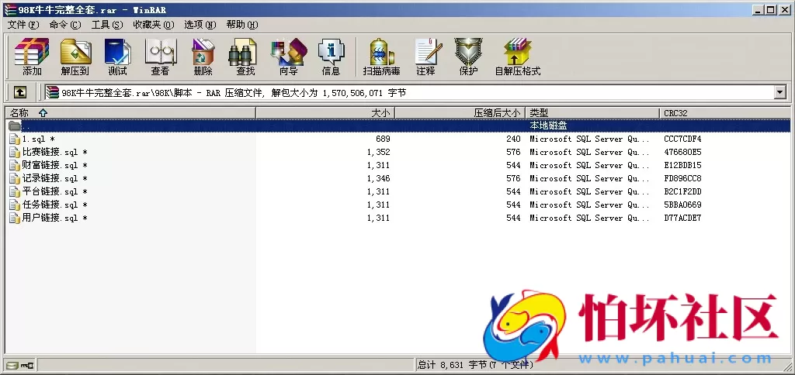The height and width of the screenshot is (375, 795).
Task: Click CRC32 value D77ACDE7
Action: [682, 218]
